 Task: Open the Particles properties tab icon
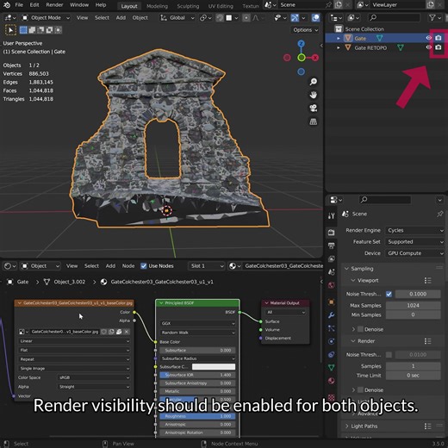coord(331,328)
